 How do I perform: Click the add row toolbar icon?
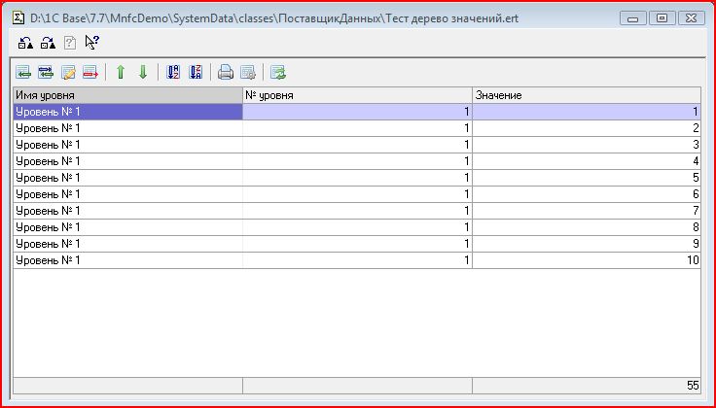click(23, 72)
